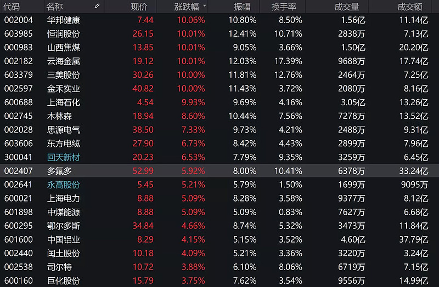The image size is (439, 287).
Task: Sort by 成交额 column header
Action: (409, 7)
